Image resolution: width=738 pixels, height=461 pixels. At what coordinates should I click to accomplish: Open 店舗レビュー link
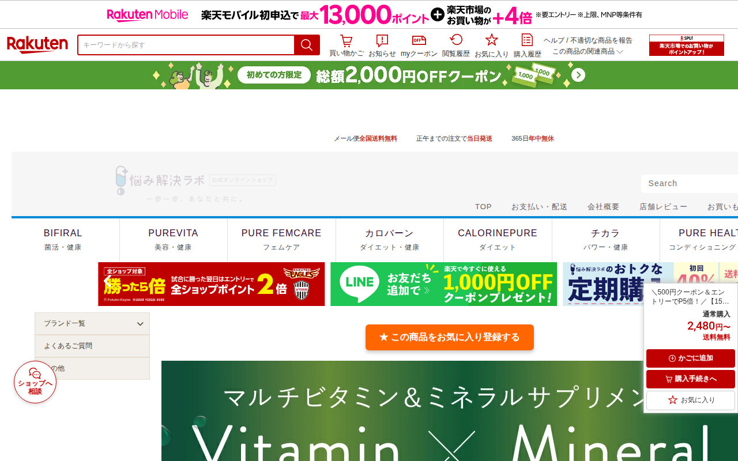tap(663, 207)
